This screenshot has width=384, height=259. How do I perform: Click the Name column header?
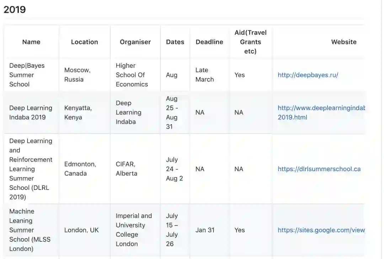31,42
